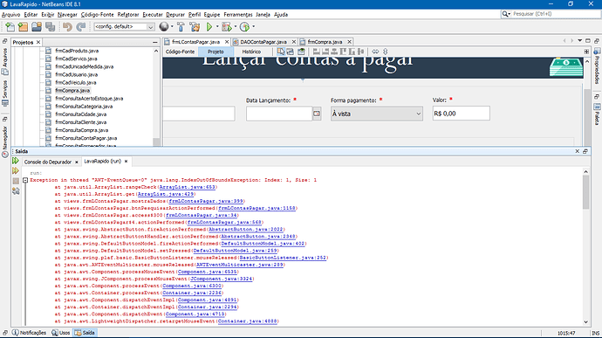Select frmConsultaContaPagar.java in project tree
The width and height of the screenshot is (602, 338).
click(86, 138)
